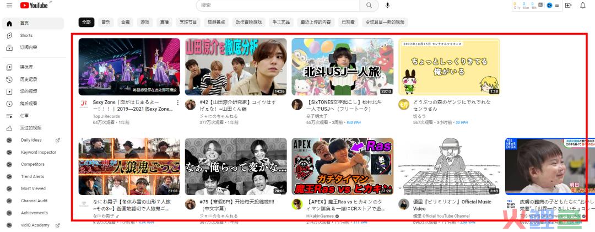Select the 令您耳目一新的视频 filter chip

385,22
